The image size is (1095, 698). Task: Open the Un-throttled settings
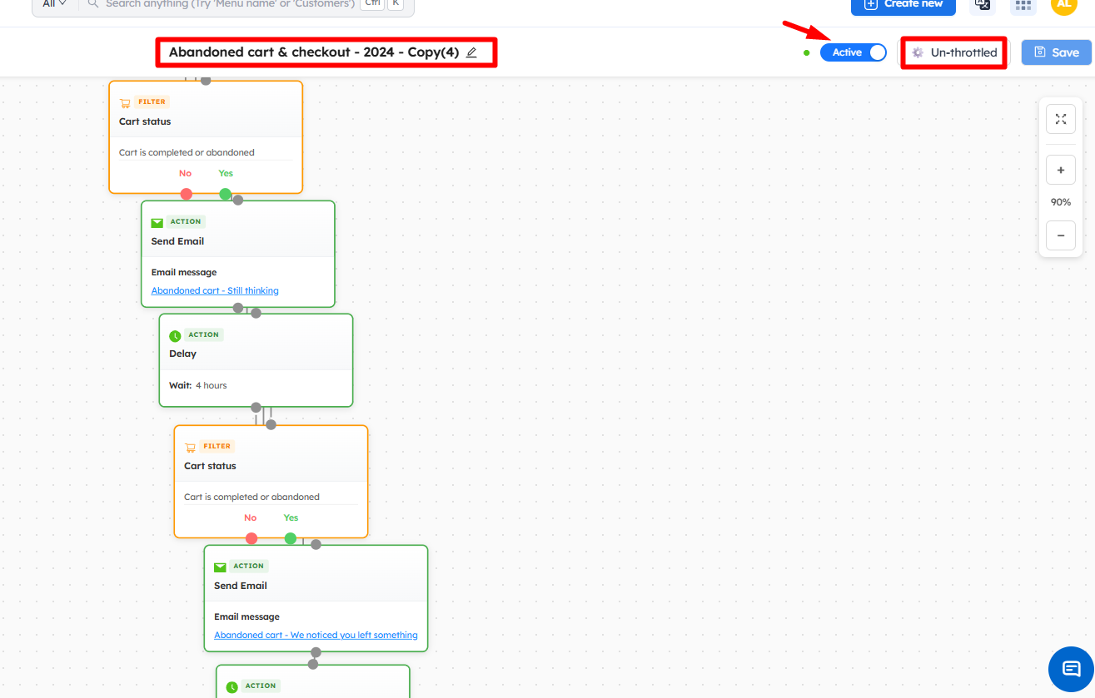954,52
